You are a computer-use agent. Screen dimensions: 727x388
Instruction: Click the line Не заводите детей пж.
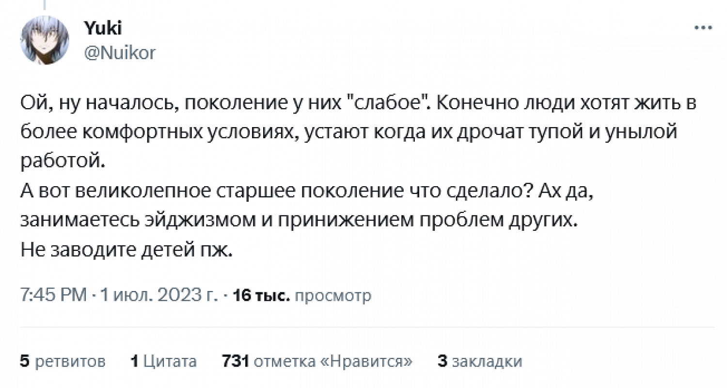(127, 251)
